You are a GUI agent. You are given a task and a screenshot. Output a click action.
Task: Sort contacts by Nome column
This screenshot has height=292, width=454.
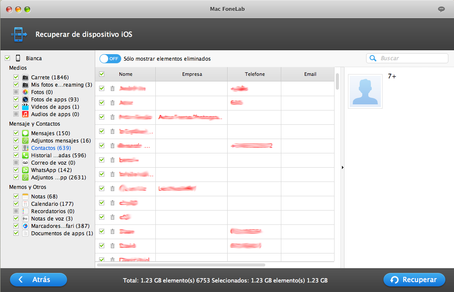click(x=126, y=74)
